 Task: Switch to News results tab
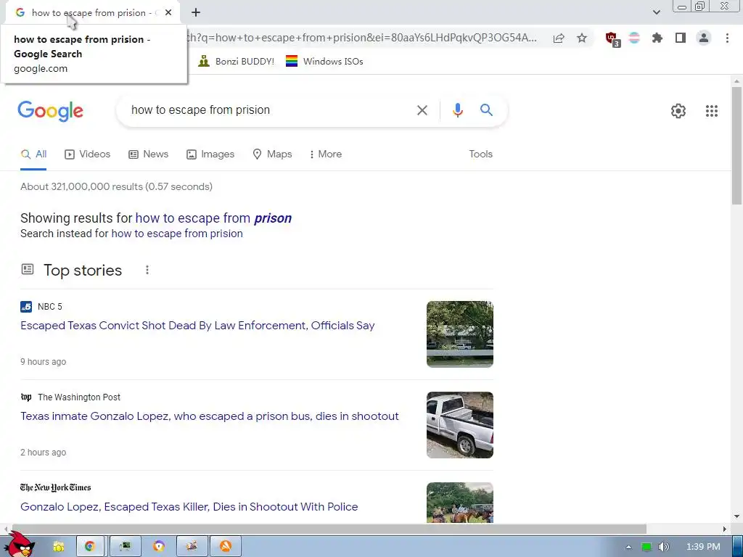[148, 154]
